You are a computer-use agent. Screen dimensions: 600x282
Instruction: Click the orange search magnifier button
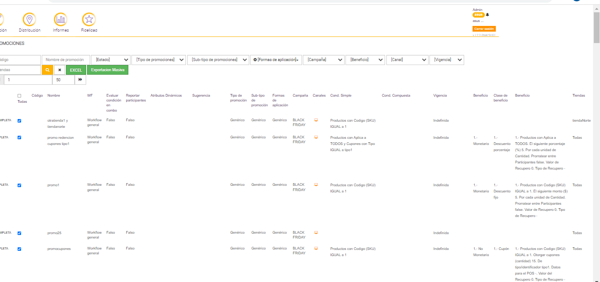click(47, 70)
